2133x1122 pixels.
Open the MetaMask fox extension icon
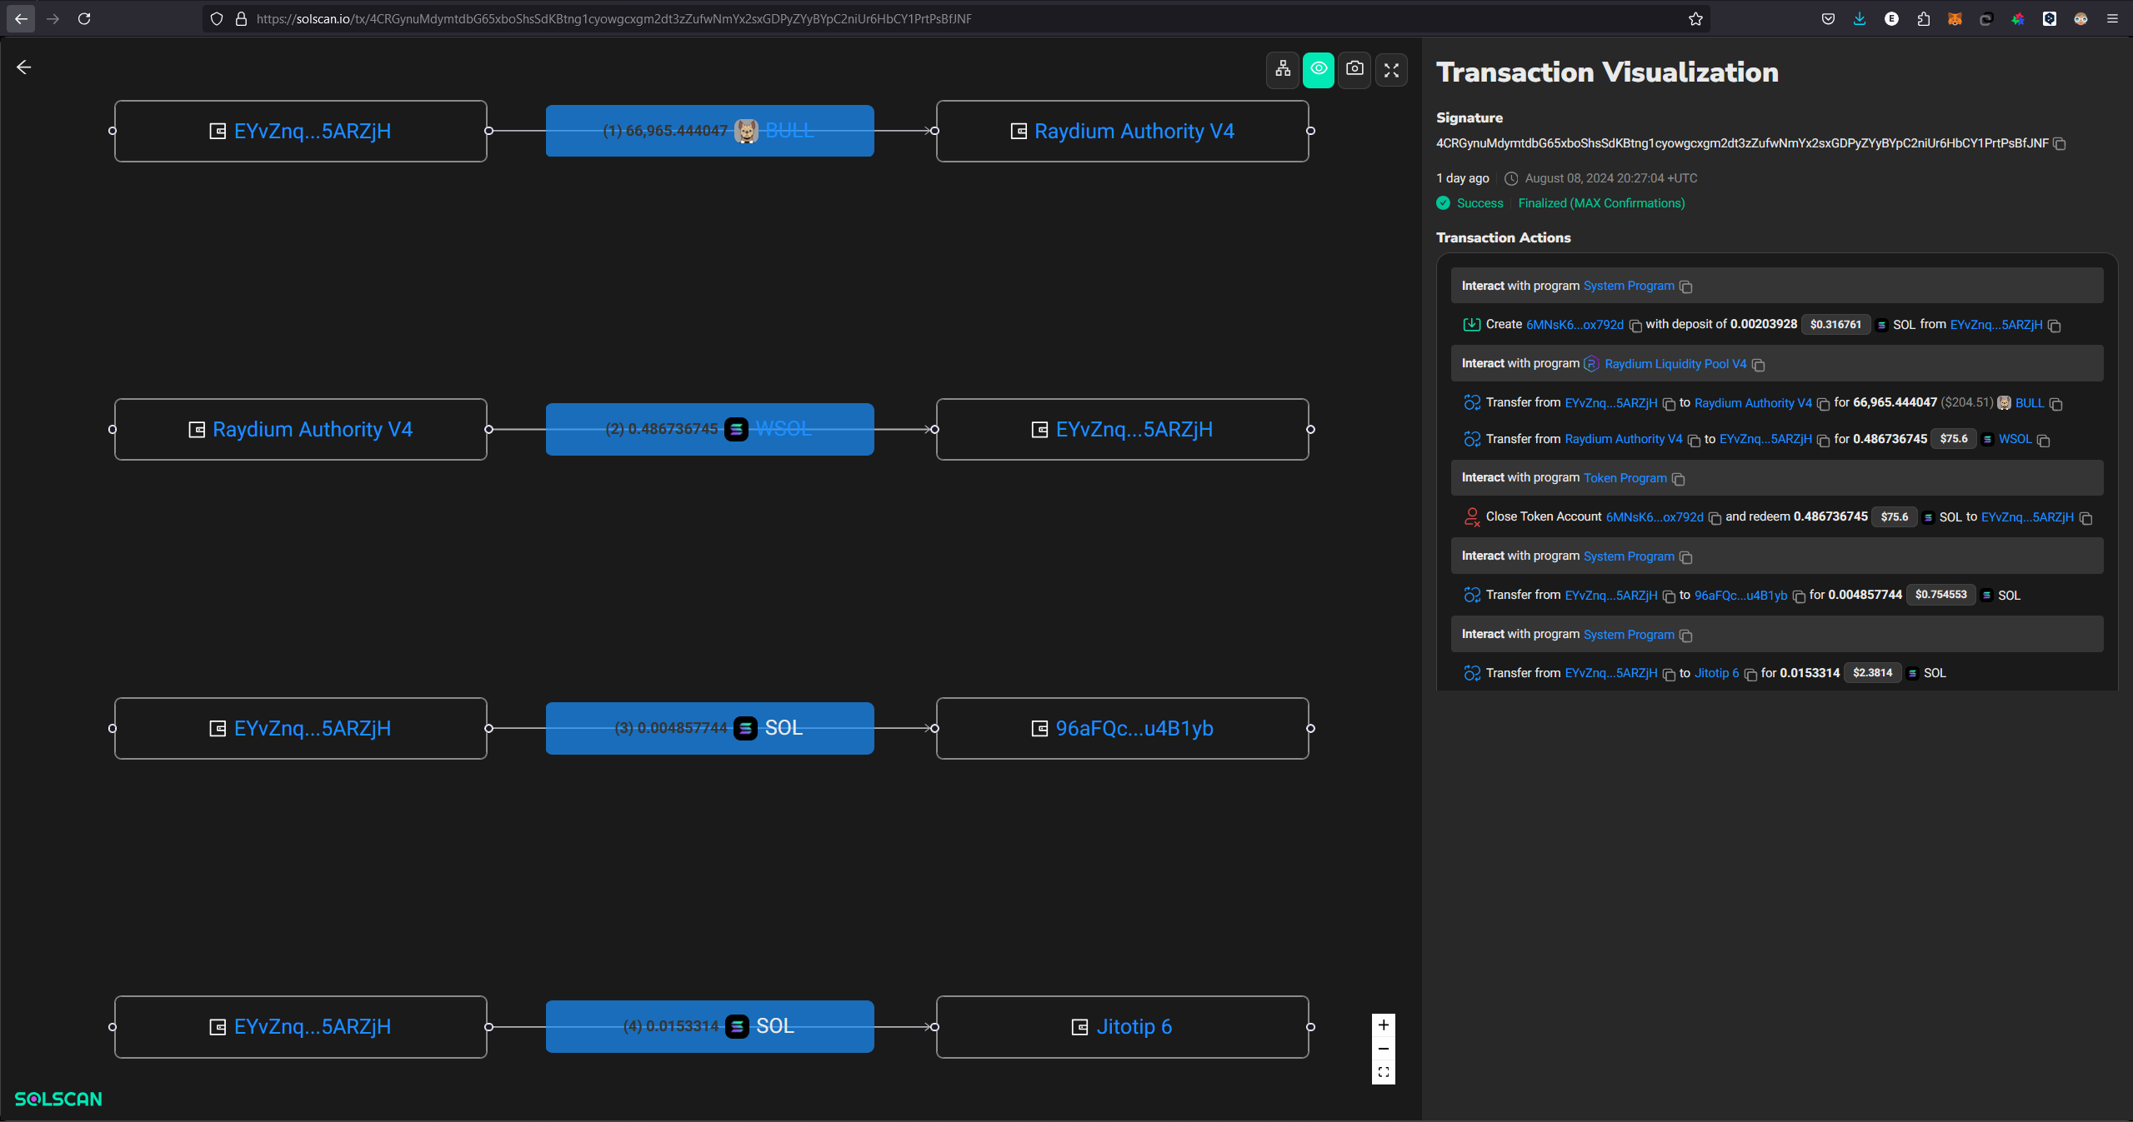click(1955, 18)
